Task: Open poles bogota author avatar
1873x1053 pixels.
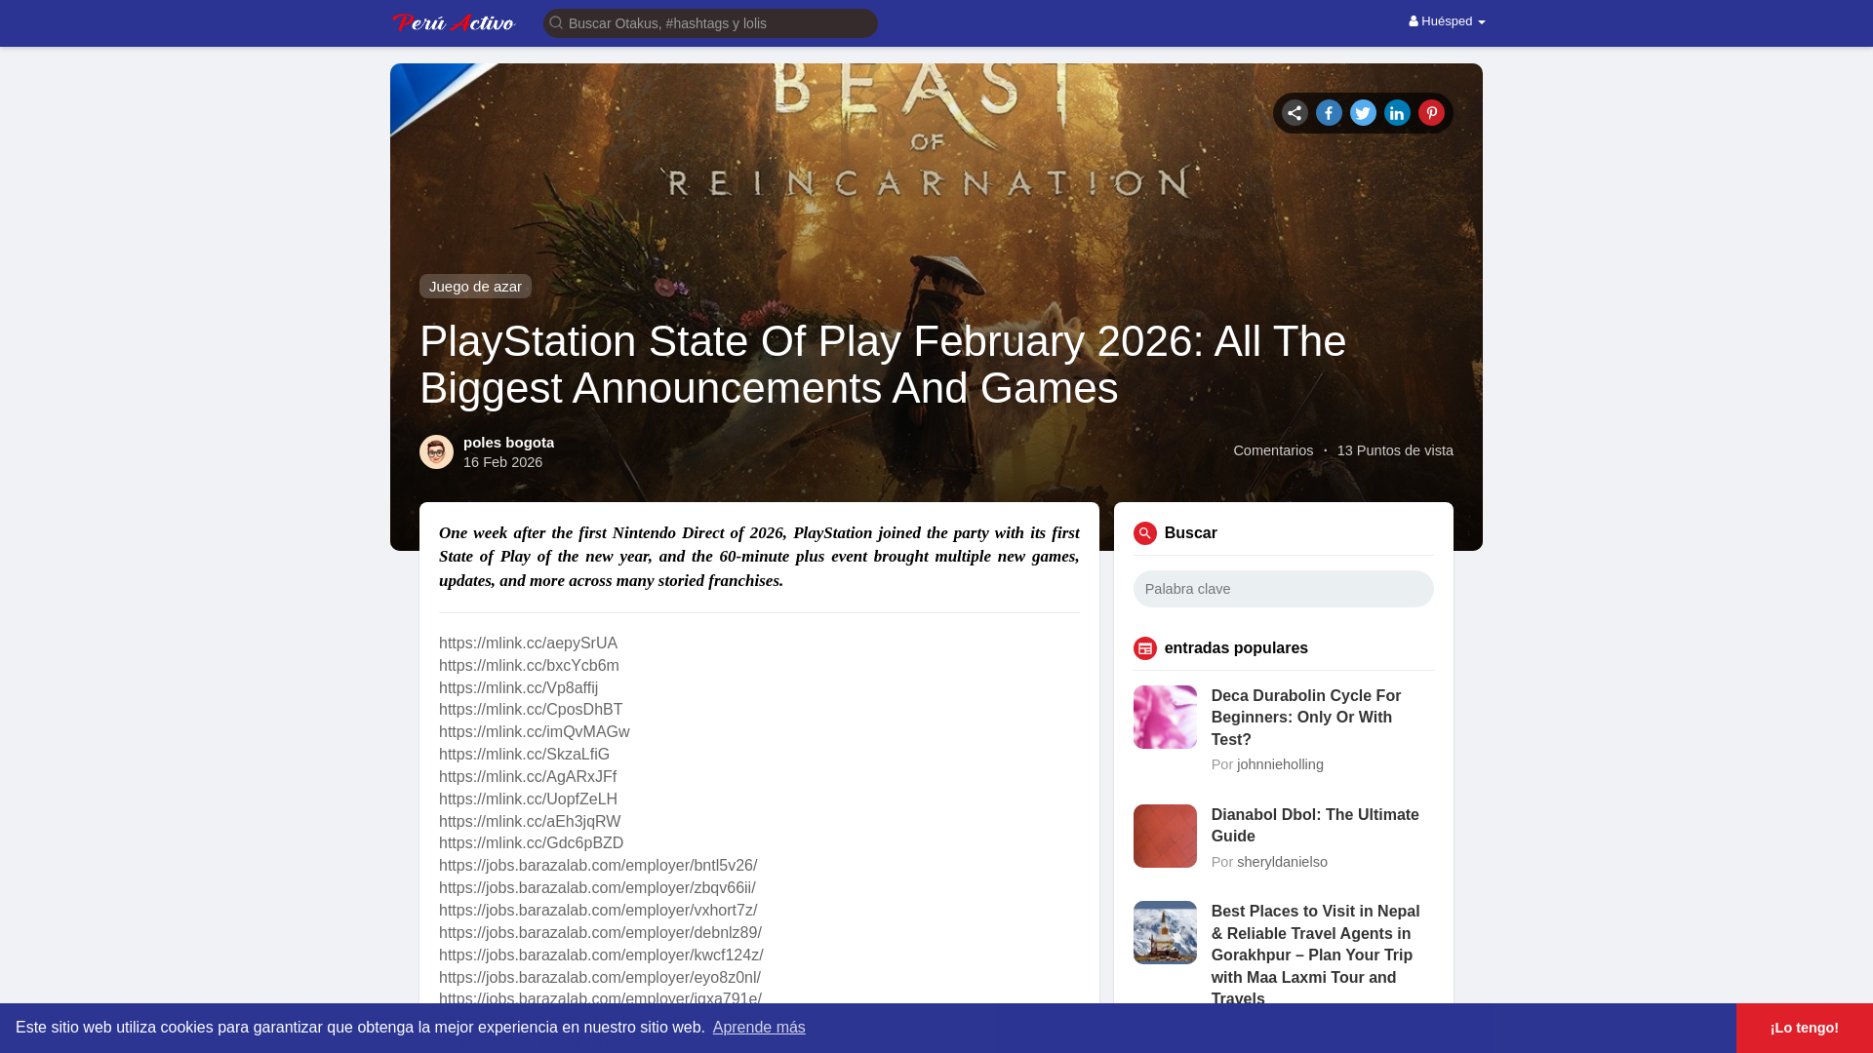Action: (436, 451)
